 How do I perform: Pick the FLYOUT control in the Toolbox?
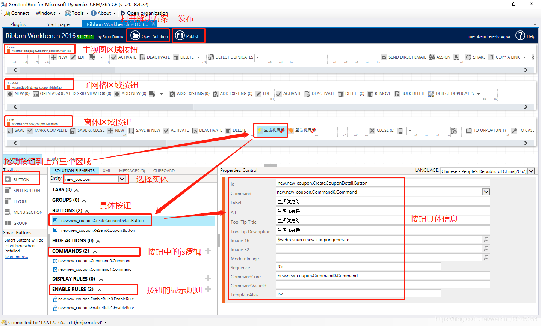click(x=17, y=201)
